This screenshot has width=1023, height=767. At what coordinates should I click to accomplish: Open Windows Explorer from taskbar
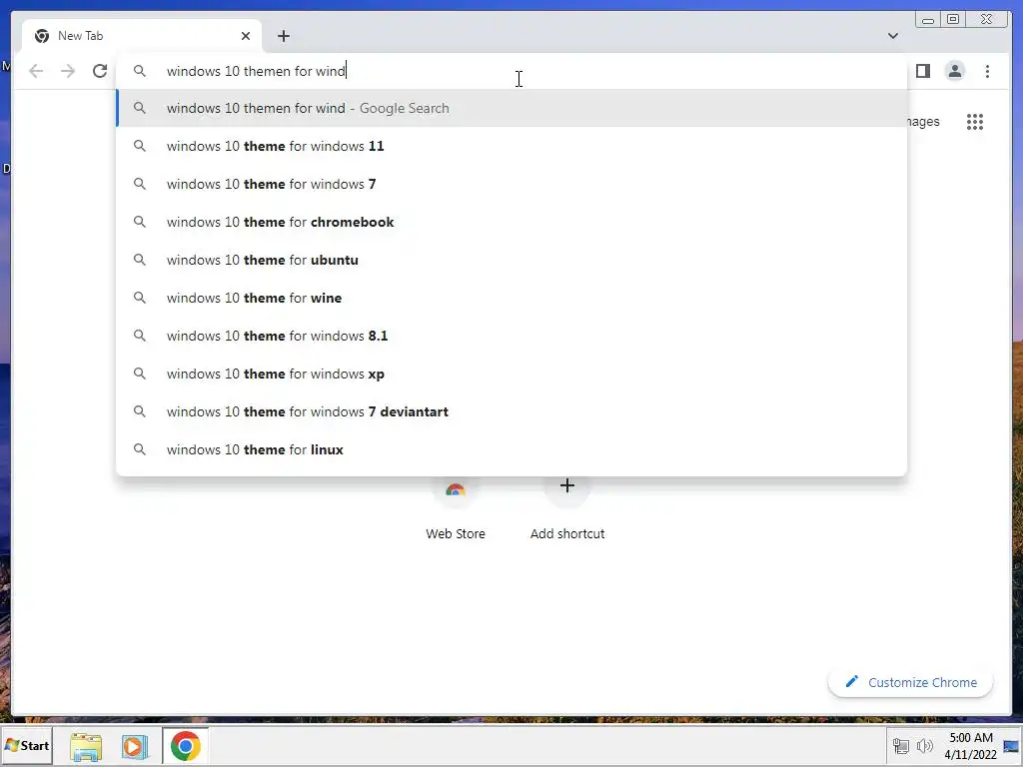(x=86, y=746)
